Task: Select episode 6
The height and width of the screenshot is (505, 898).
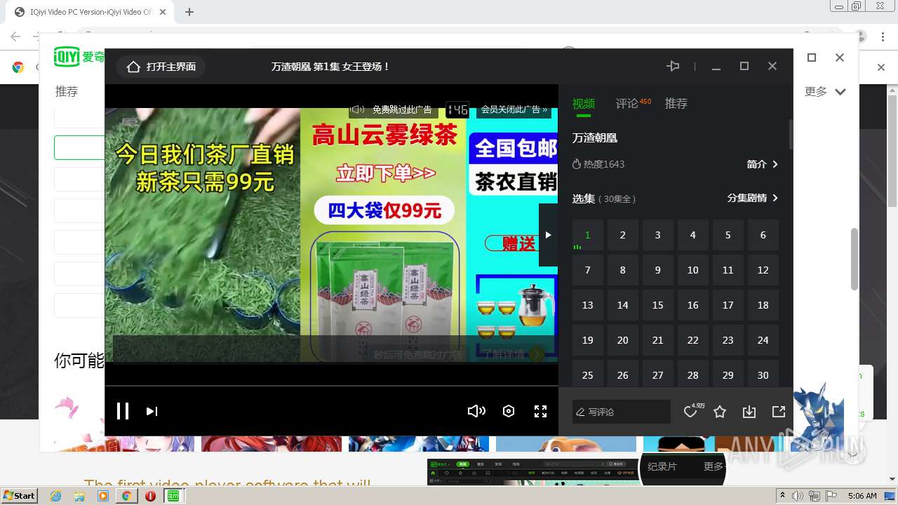Action: [763, 235]
